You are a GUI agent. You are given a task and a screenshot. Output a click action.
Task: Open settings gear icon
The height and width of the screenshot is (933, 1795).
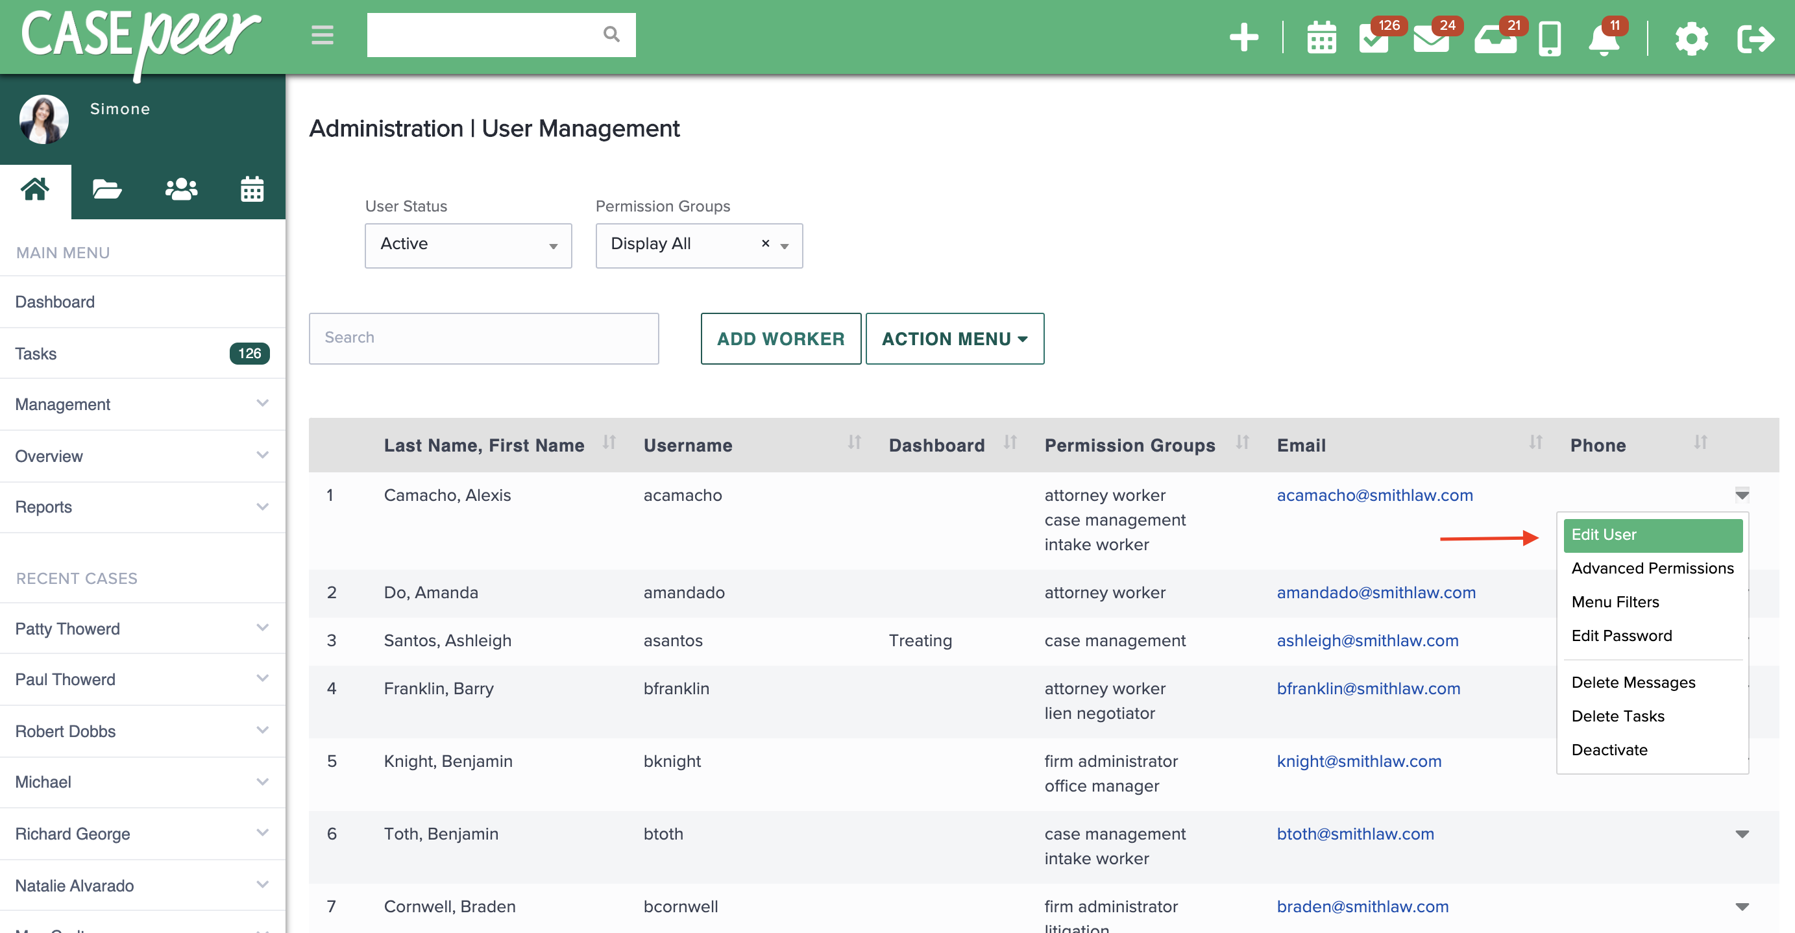[1692, 38]
